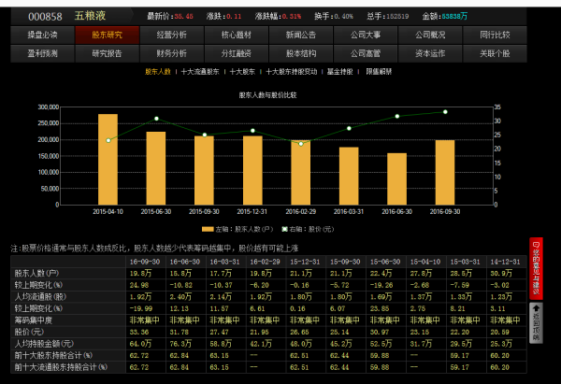Click the 人均流通股(股) row label
561x384 pixels.
[40, 297]
